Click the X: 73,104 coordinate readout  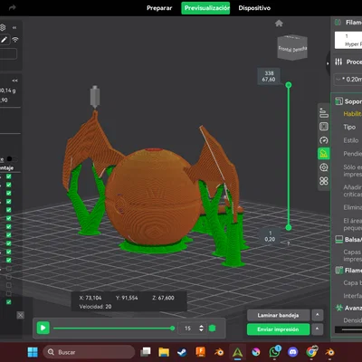point(90,298)
